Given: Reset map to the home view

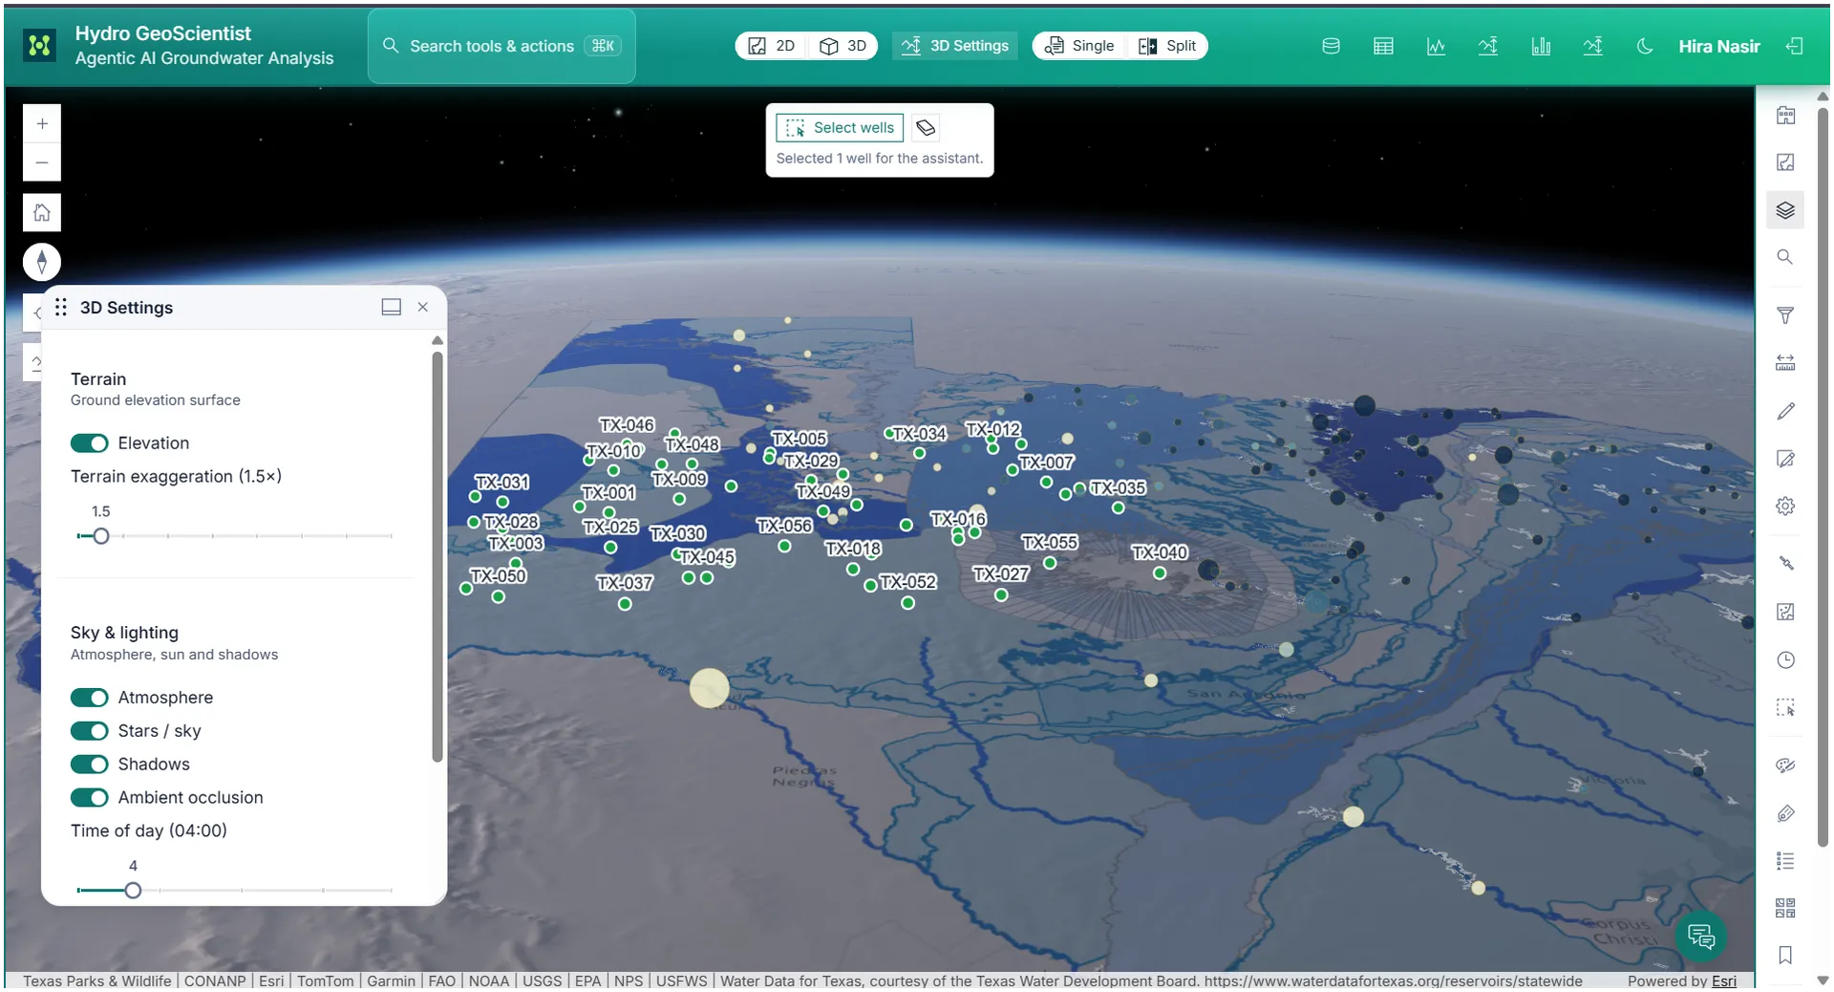Looking at the screenshot, I should [x=42, y=212].
